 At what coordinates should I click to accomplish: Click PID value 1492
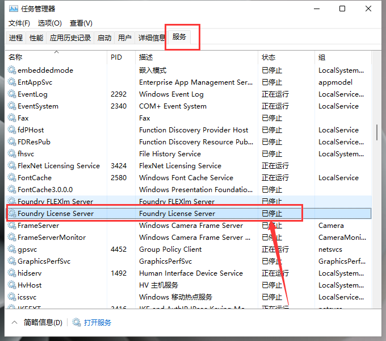point(119,273)
